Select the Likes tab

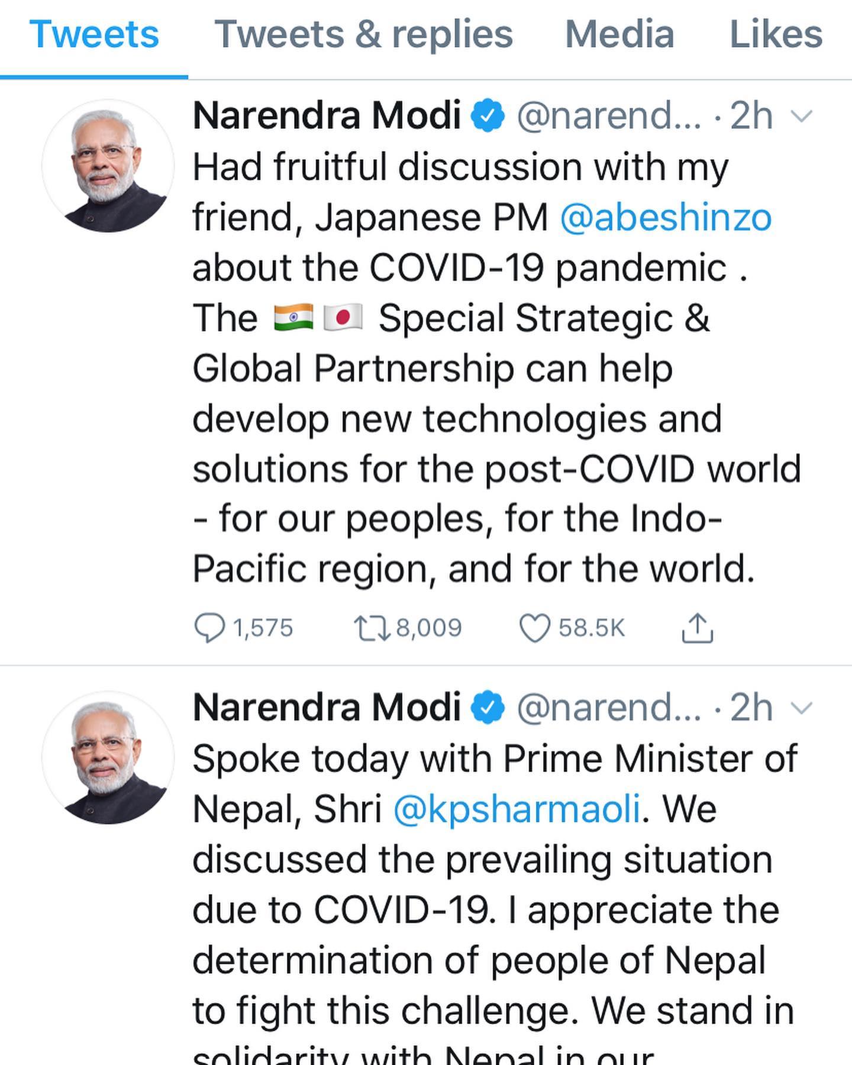pyautogui.click(x=776, y=34)
